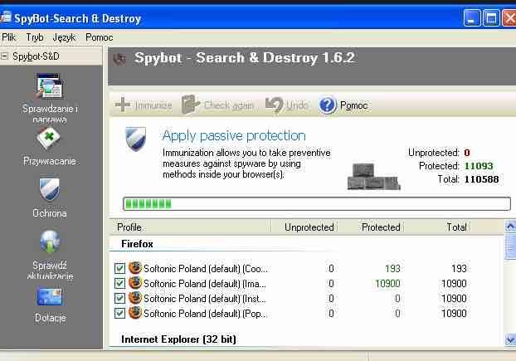Sort by the Protected column header

pyautogui.click(x=372, y=227)
